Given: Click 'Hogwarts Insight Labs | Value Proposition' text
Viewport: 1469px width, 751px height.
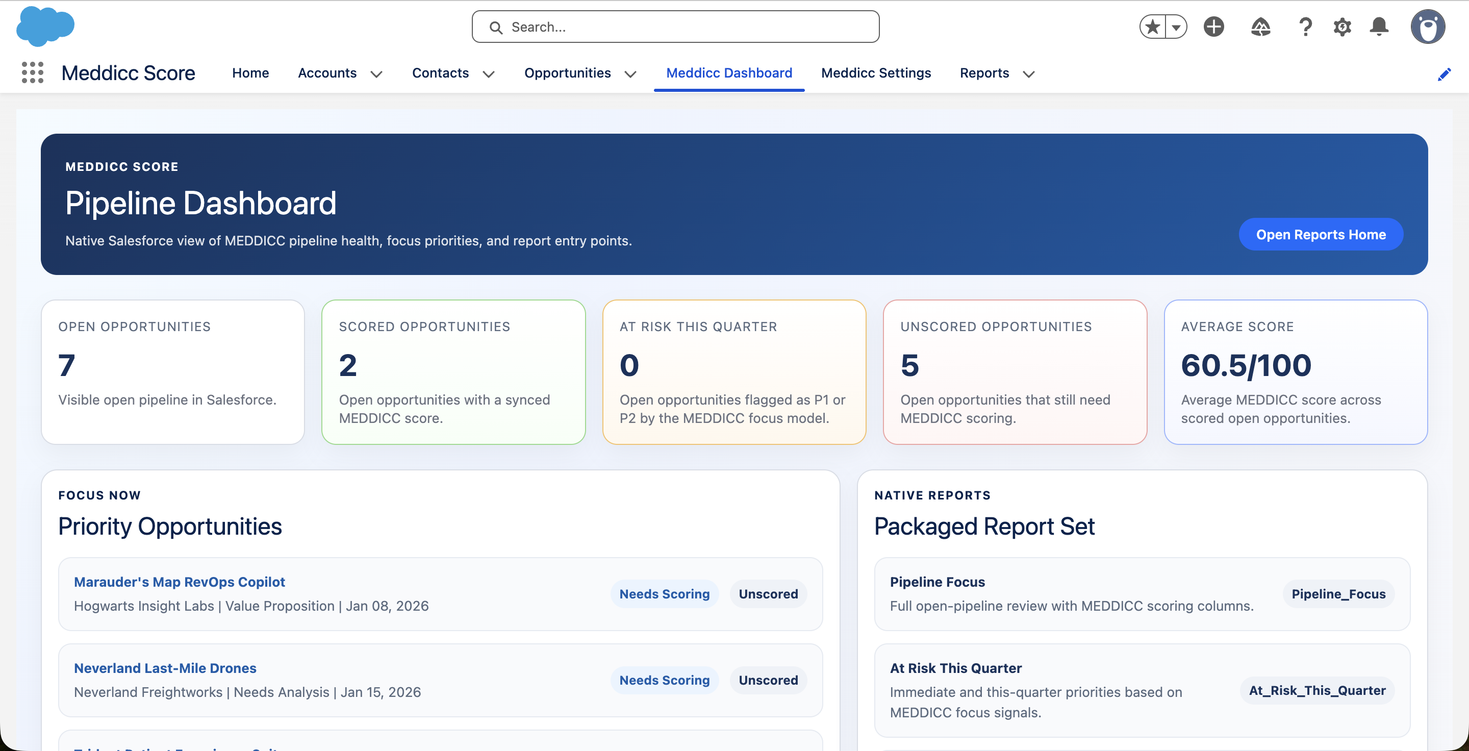Looking at the screenshot, I should click(x=204, y=606).
